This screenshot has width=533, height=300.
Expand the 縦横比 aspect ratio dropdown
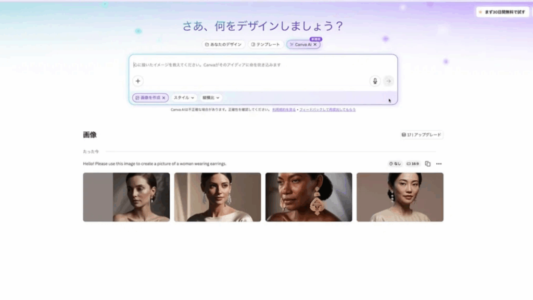tap(211, 98)
